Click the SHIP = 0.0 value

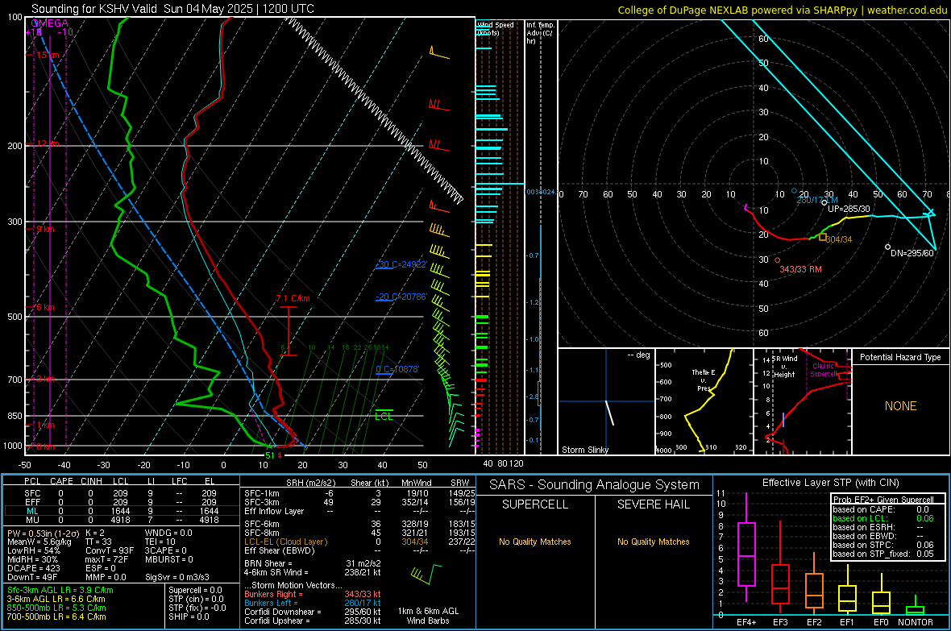point(189,616)
